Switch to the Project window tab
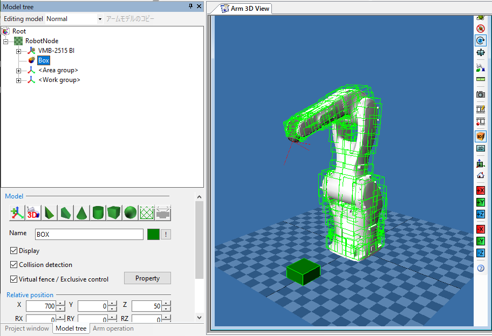492x336 pixels. (27, 328)
